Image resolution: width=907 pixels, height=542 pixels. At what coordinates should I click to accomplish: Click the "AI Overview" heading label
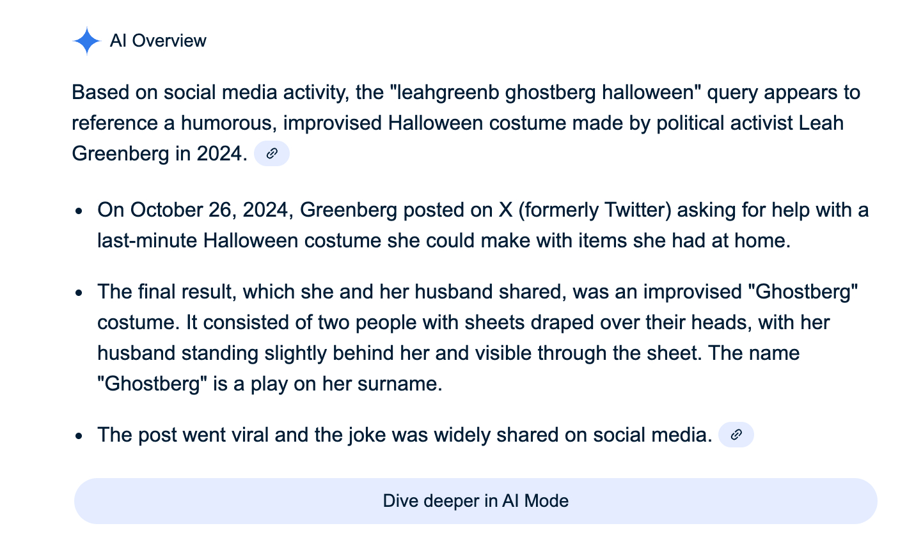pyautogui.click(x=158, y=41)
